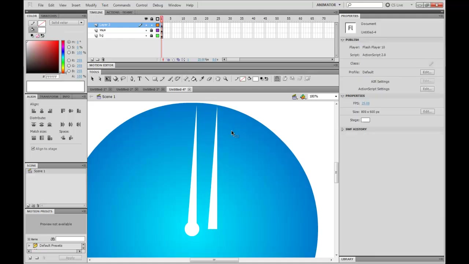
Task: Click Swap Colors icon in Tools panel
Action: pos(266,79)
